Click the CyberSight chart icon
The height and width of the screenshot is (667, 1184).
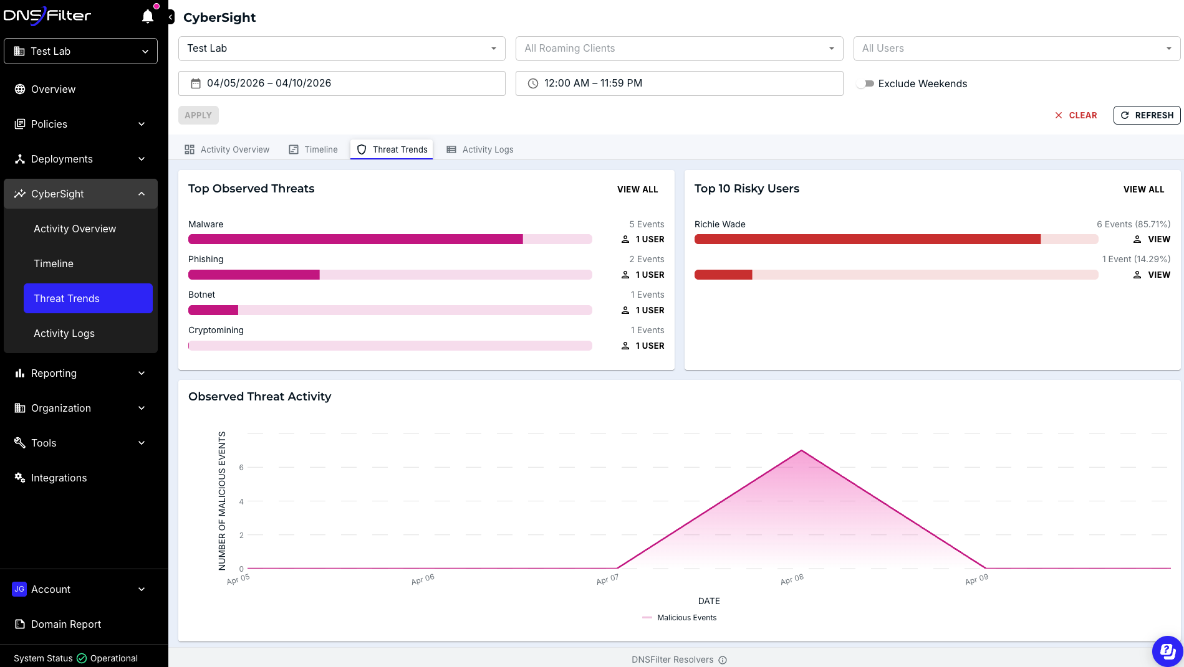pyautogui.click(x=20, y=194)
